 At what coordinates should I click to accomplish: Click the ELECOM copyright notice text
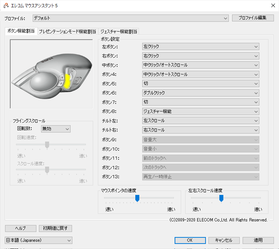coord(218,220)
